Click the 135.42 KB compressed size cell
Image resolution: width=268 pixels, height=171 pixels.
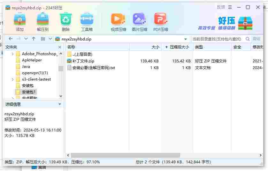click(x=181, y=61)
